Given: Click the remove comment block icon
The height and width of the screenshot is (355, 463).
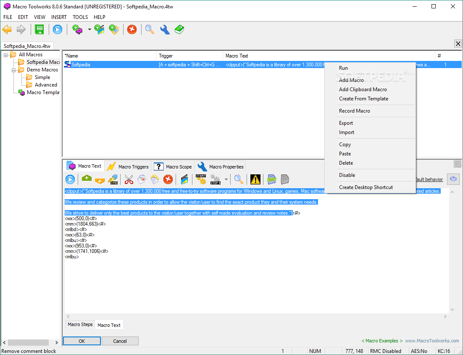Looking at the screenshot, I should point(272,179).
